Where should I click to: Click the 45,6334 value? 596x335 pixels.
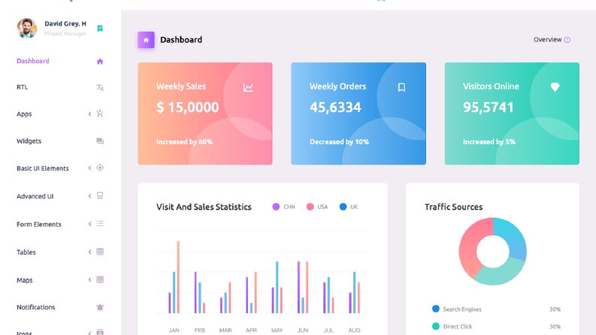pos(335,107)
